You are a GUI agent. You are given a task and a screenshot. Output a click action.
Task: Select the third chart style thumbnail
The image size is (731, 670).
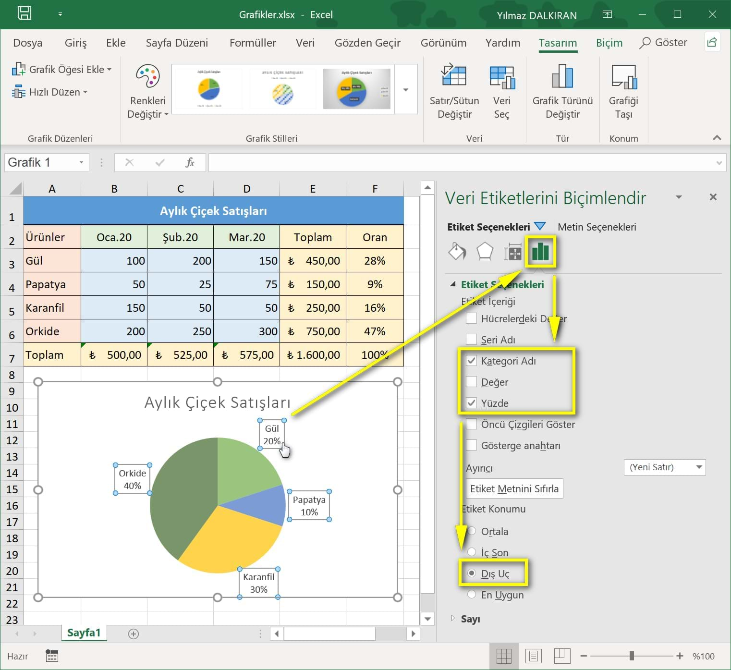(357, 89)
